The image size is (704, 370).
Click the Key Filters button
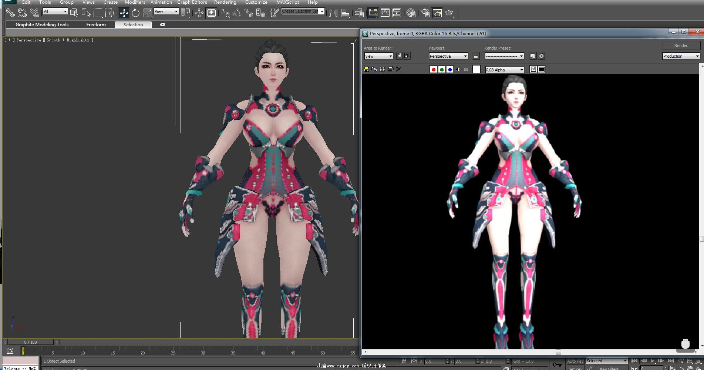(609, 368)
